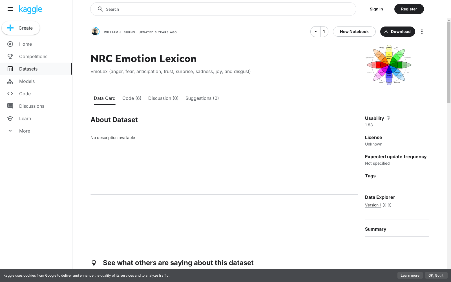This screenshot has height=282, width=451.
Task: Select the Datasets table icon
Action: coord(10,69)
